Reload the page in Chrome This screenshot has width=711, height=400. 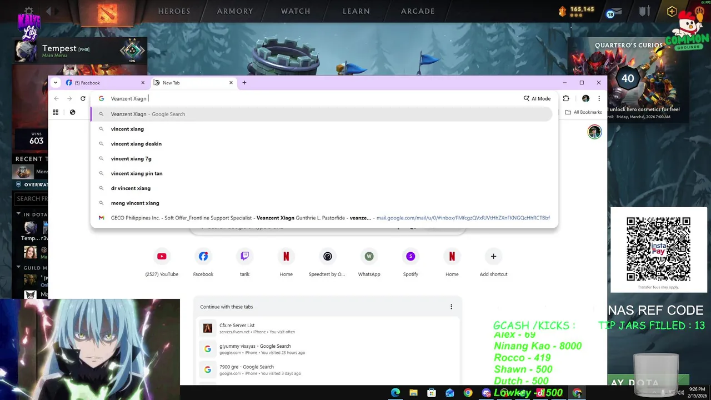[x=83, y=98]
